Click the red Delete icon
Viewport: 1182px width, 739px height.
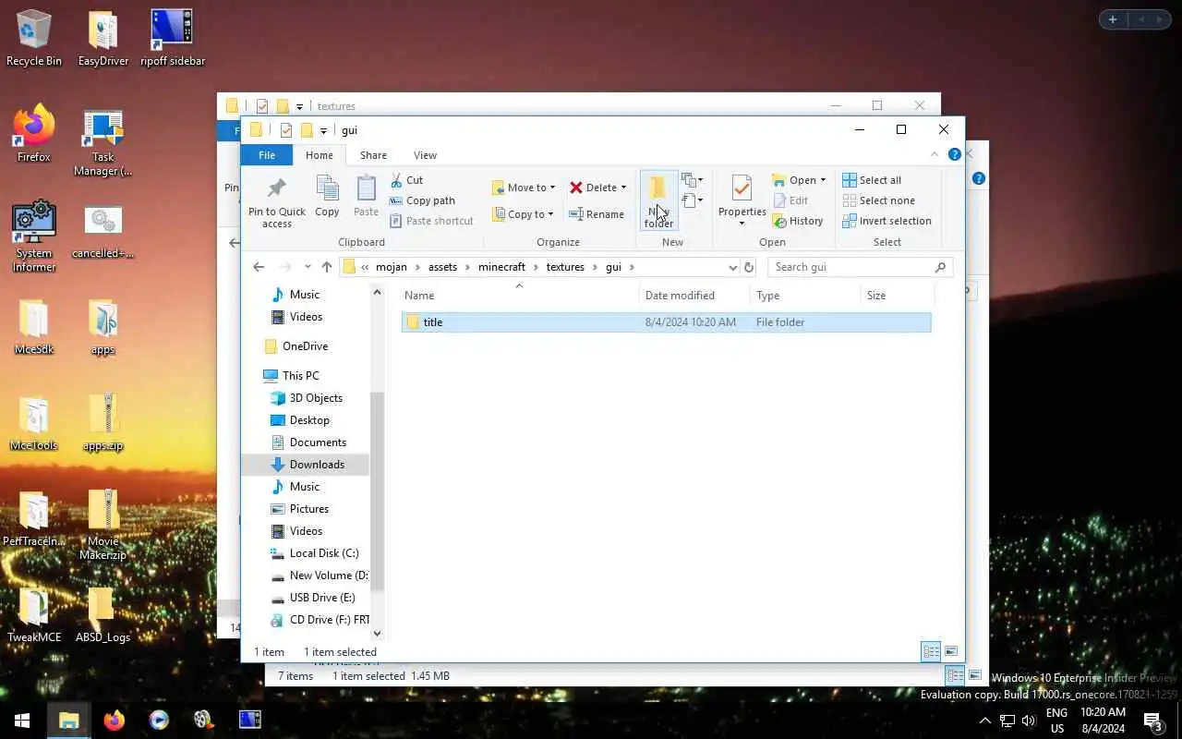click(576, 188)
